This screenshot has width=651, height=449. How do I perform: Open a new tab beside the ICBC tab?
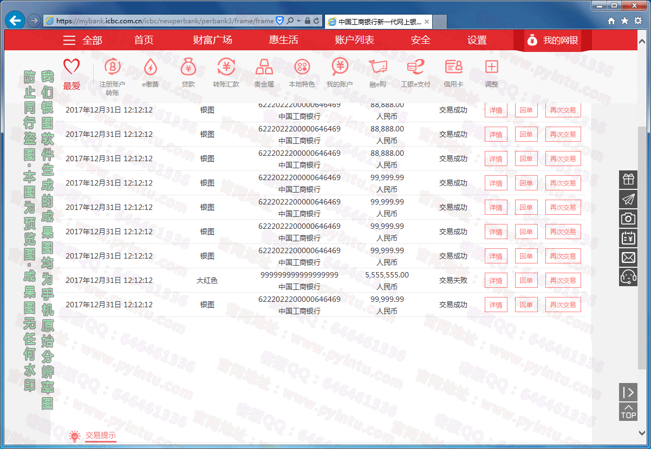[440, 22]
